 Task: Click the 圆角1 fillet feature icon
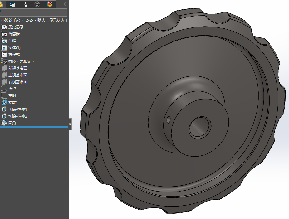click(x=4, y=123)
